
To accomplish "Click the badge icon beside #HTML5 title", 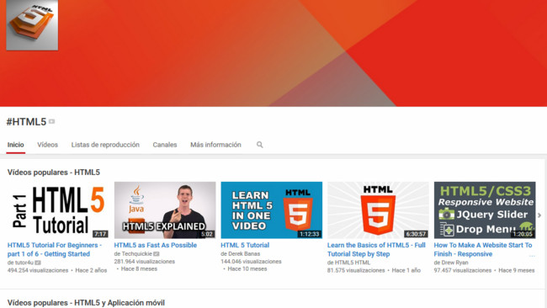I will point(52,121).
